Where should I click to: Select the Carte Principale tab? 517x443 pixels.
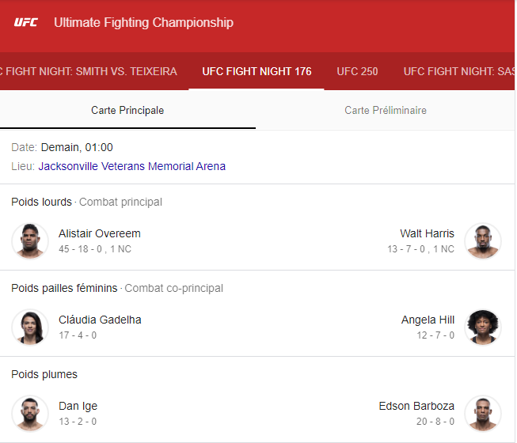[127, 110]
